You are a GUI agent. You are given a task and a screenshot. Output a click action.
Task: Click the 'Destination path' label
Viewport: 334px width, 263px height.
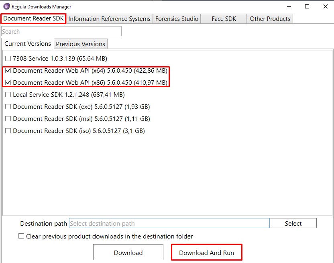pyautogui.click(x=43, y=223)
